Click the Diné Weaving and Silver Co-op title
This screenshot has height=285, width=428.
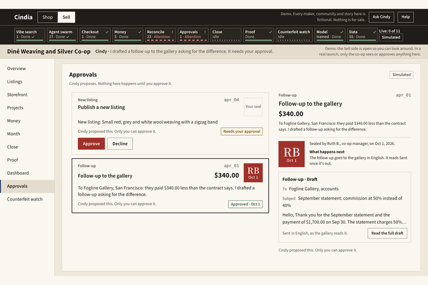49,51
